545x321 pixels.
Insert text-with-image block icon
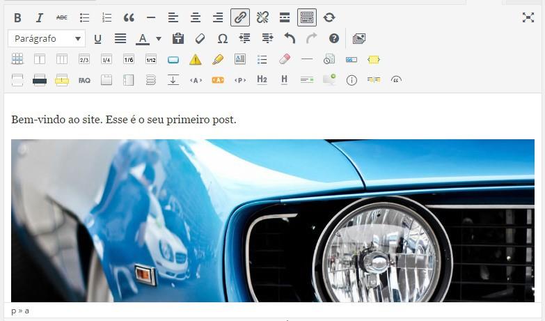click(240, 59)
